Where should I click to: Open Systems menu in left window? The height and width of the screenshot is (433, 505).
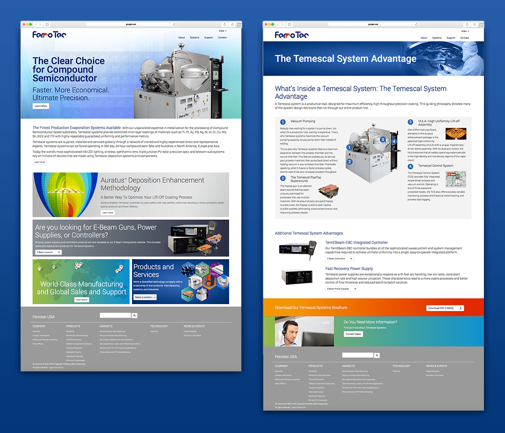[x=194, y=38]
